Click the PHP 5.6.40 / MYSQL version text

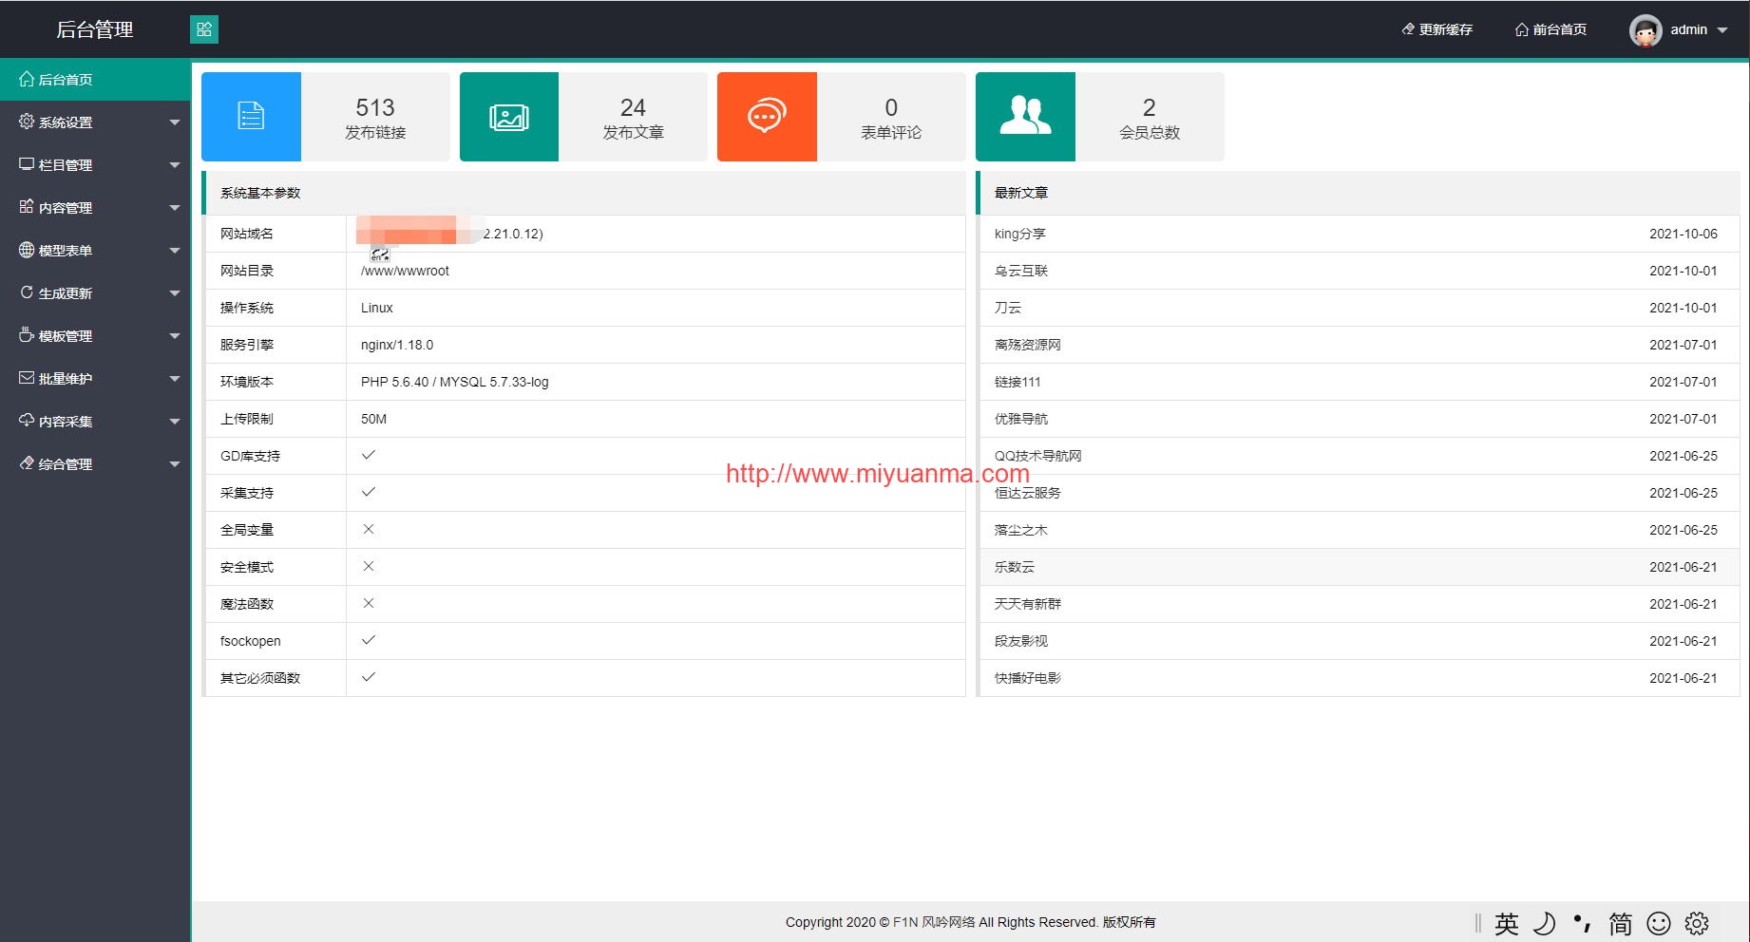(455, 382)
